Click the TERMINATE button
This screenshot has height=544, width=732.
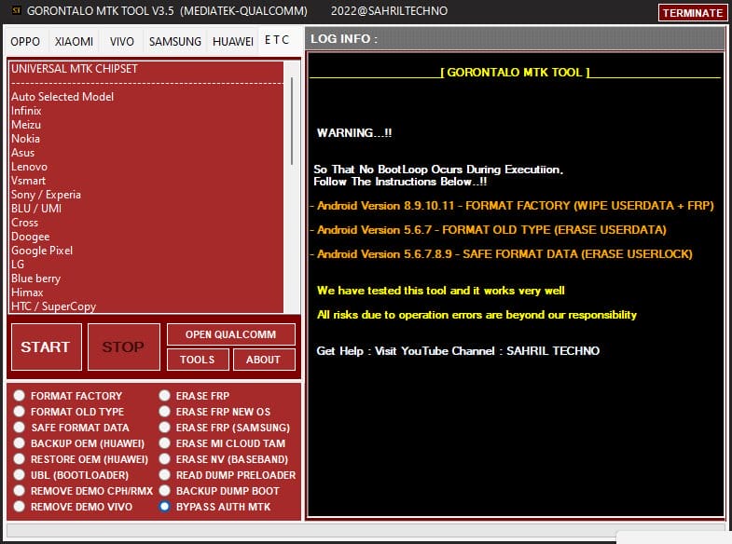click(x=692, y=13)
